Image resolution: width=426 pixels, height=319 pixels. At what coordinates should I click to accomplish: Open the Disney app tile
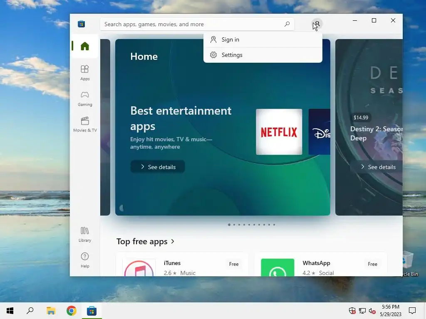(x=319, y=132)
